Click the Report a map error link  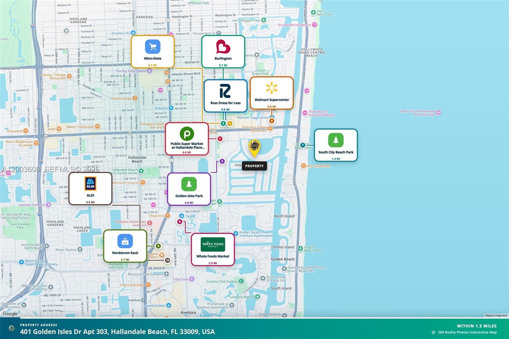[x=496, y=315]
